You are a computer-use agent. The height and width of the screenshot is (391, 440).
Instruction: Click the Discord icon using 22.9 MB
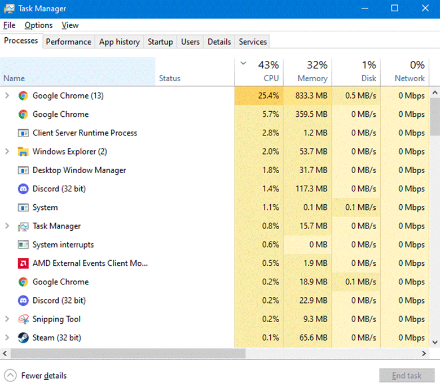[23, 300]
